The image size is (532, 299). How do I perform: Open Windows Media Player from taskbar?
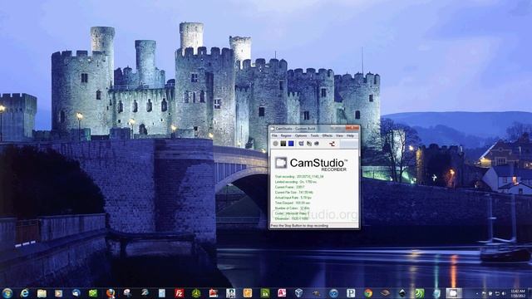tap(59, 293)
